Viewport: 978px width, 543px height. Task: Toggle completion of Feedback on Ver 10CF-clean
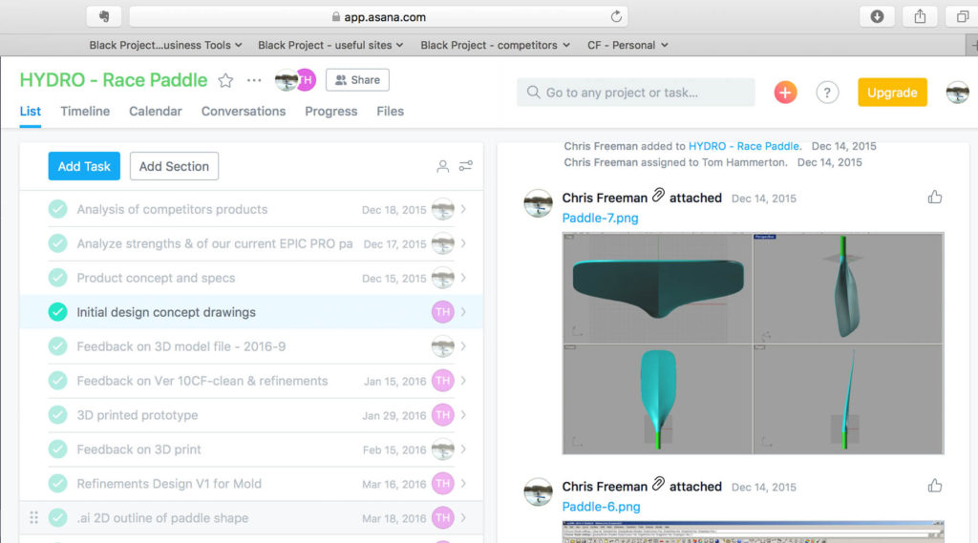click(x=57, y=380)
